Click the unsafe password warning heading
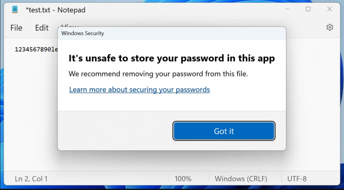 (172, 59)
